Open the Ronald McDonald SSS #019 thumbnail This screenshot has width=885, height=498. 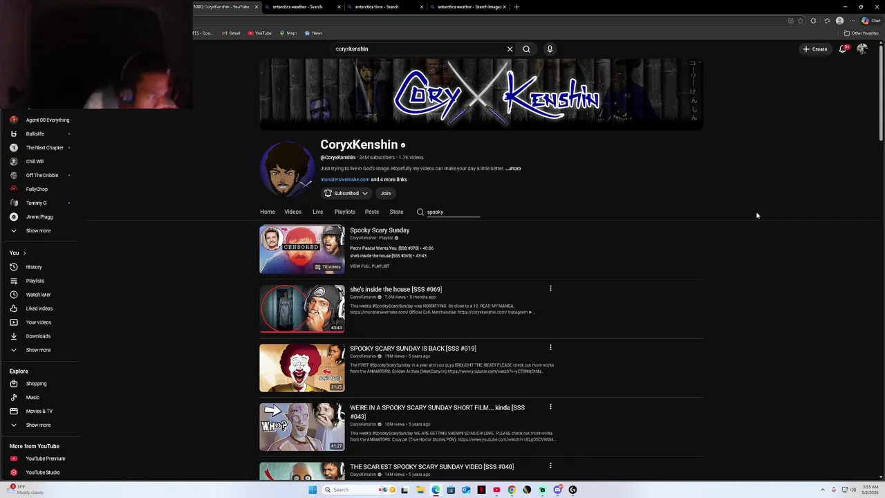point(302,368)
